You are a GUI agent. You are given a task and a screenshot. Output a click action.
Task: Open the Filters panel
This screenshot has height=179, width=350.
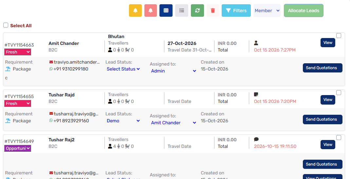tap(236, 10)
